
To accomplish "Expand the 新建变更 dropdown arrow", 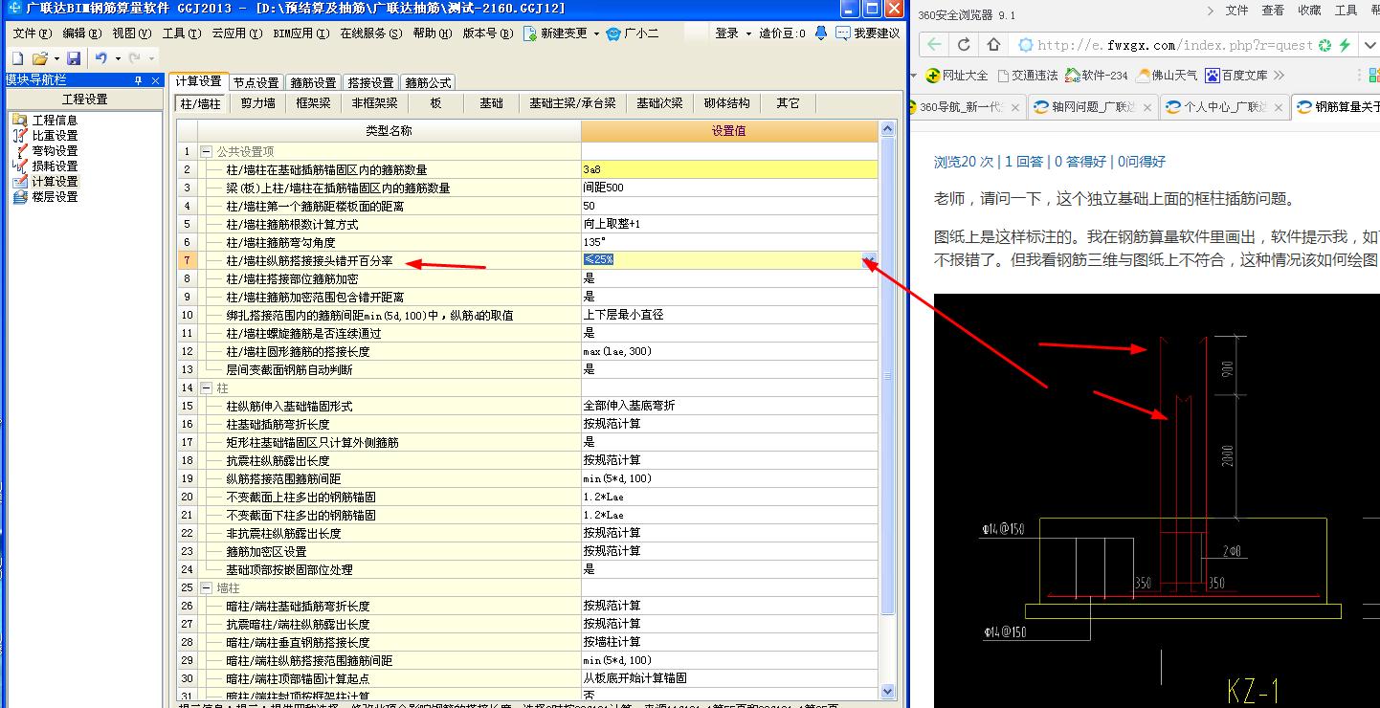I will coord(596,33).
